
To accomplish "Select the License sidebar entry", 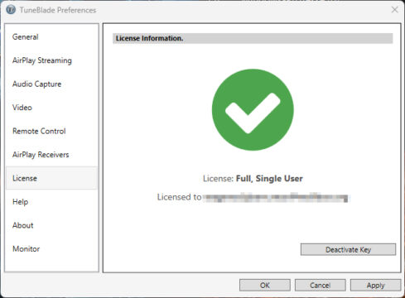I will [x=51, y=178].
